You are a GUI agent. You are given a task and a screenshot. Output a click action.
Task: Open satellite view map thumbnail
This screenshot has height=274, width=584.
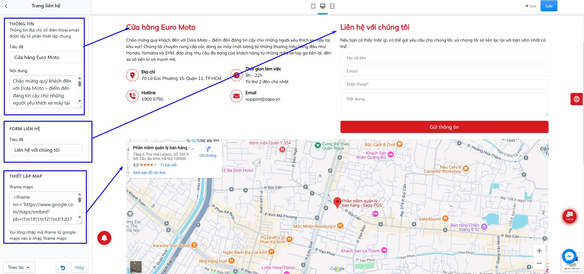click(136, 267)
